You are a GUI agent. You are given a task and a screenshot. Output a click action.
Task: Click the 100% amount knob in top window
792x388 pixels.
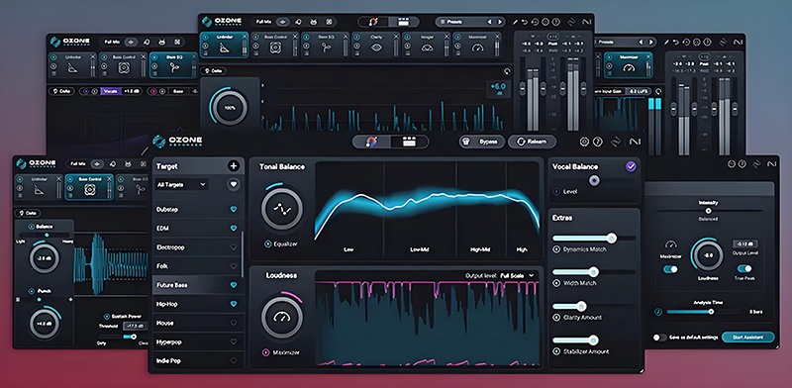click(x=229, y=108)
